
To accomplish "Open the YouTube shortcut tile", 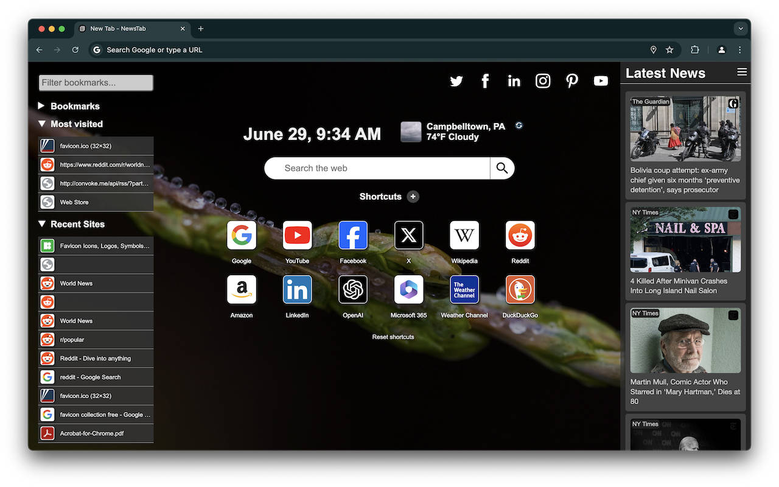I will pyautogui.click(x=298, y=236).
